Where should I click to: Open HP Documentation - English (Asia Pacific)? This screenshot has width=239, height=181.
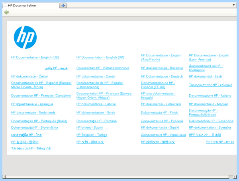161,57
